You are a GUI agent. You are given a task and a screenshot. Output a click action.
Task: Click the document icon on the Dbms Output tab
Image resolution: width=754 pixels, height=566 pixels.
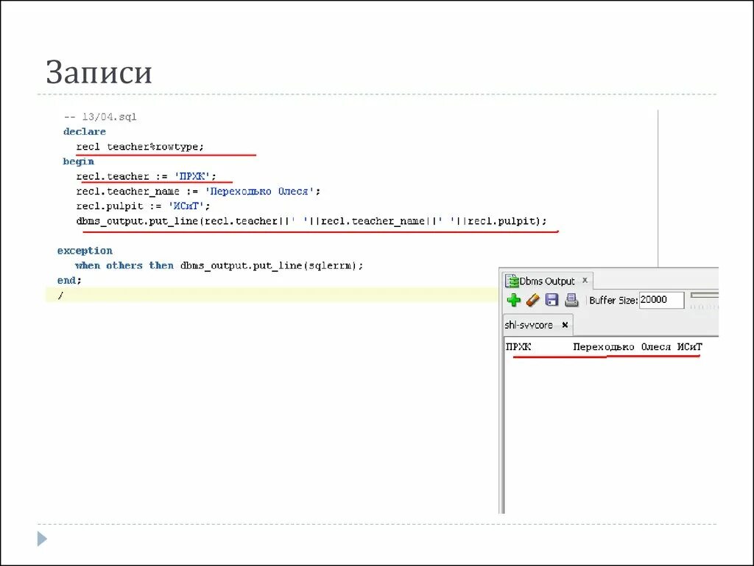pyautogui.click(x=512, y=281)
